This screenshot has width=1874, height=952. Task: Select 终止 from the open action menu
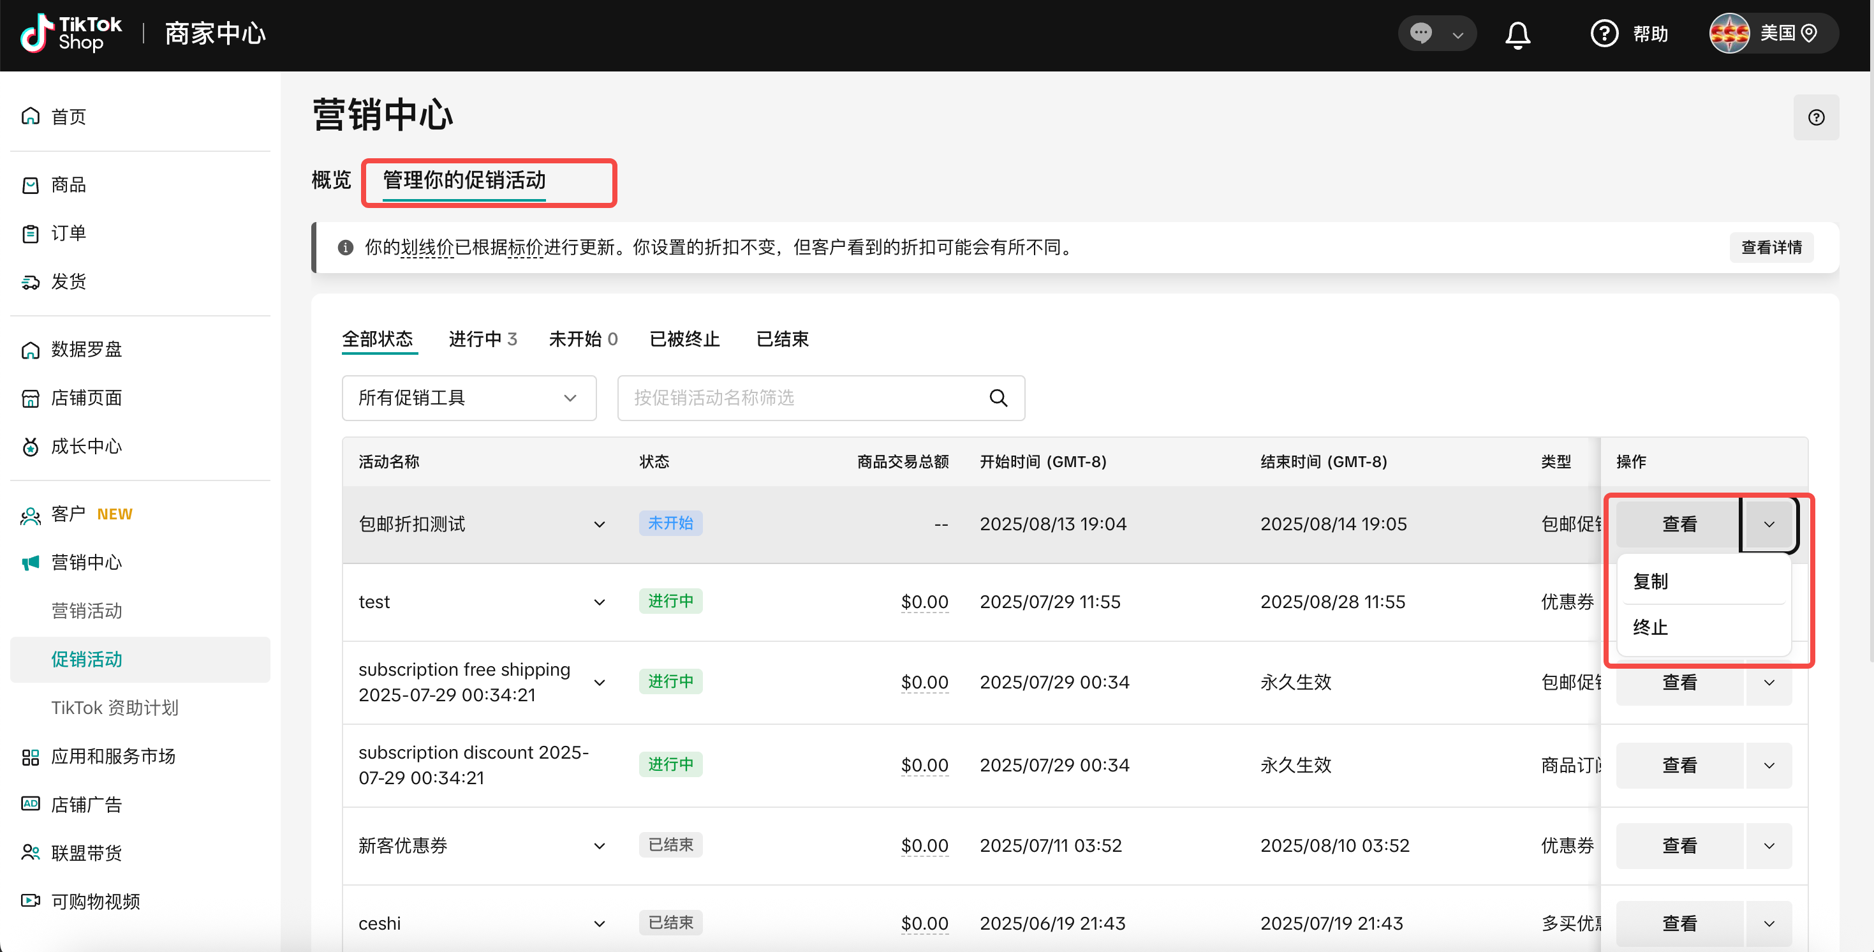pos(1650,627)
